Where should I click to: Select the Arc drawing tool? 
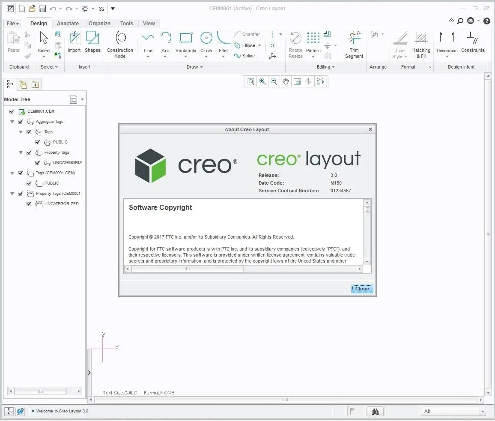pyautogui.click(x=165, y=45)
